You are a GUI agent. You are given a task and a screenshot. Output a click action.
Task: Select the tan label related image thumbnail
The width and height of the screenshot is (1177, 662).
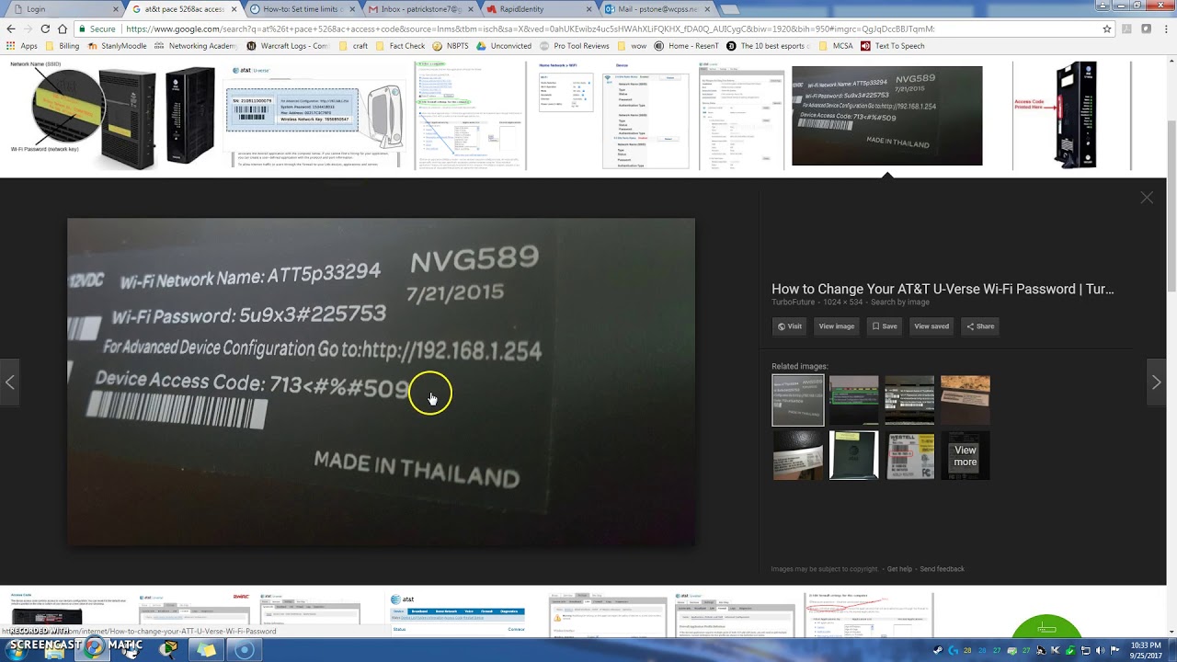click(x=965, y=399)
